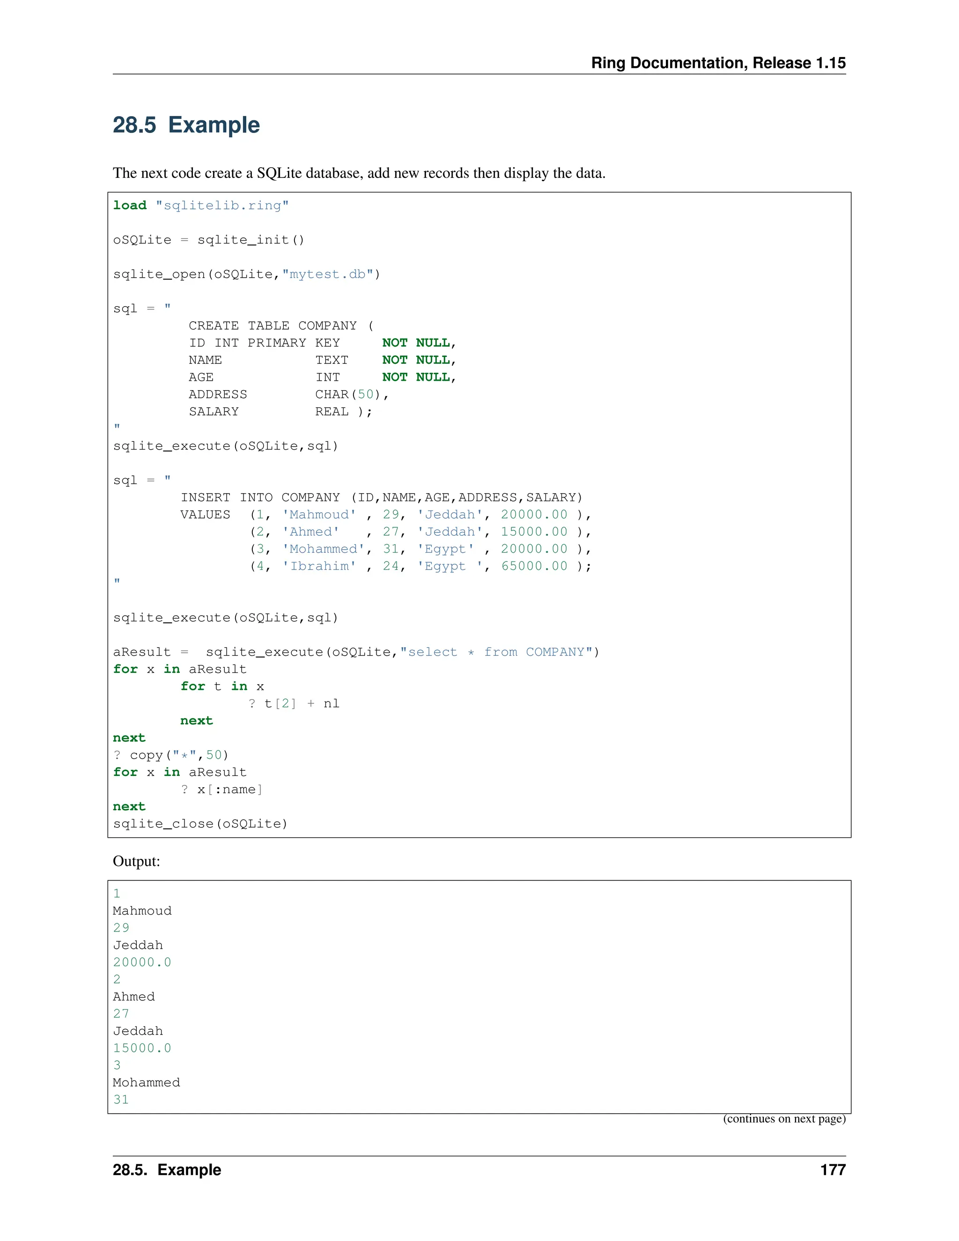Click the copy("*",50) code line
This screenshot has height=1241, width=959.
[170, 755]
